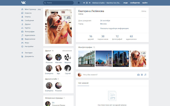
Task: Pause the playing track in the header
Action: pyautogui.click(x=87, y=3)
